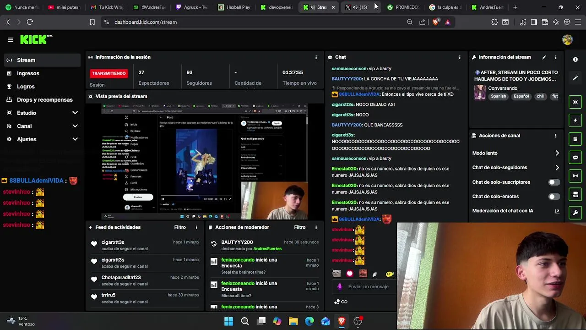586x330 pixels.
Task: Open the hamburger menu beside the Kick logo
Action: click(11, 40)
